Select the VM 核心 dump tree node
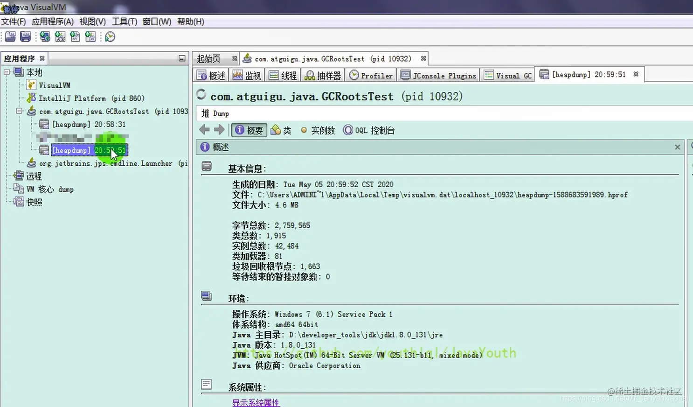Viewport: 693px width, 407px height. coord(43,189)
